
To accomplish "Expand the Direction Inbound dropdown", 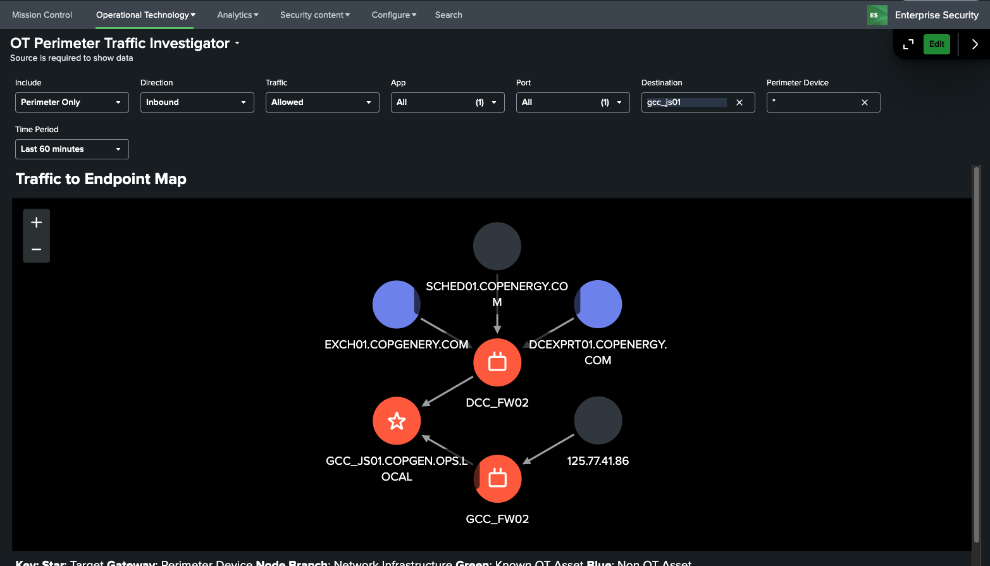I will tap(197, 102).
